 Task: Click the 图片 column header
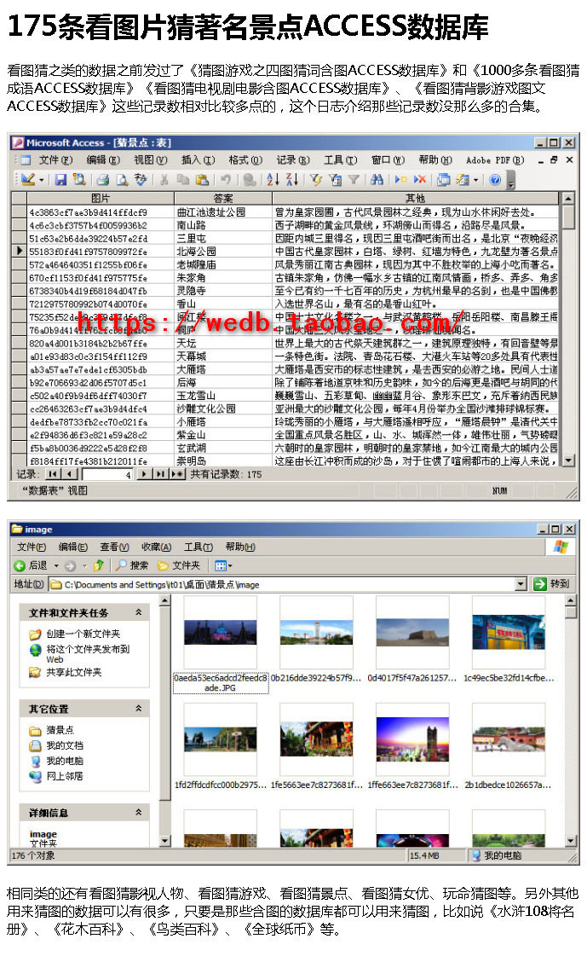[101, 198]
